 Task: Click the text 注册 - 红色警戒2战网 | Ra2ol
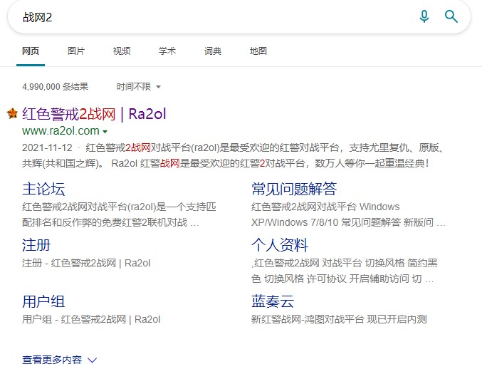coord(86,264)
